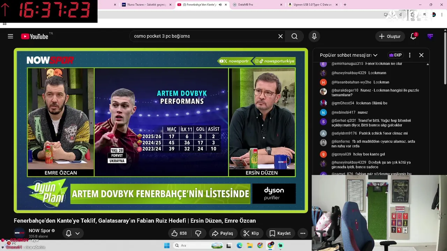This screenshot has height=251, width=447.
Task: Open the live chat options three-dot menu
Action: tap(410, 55)
